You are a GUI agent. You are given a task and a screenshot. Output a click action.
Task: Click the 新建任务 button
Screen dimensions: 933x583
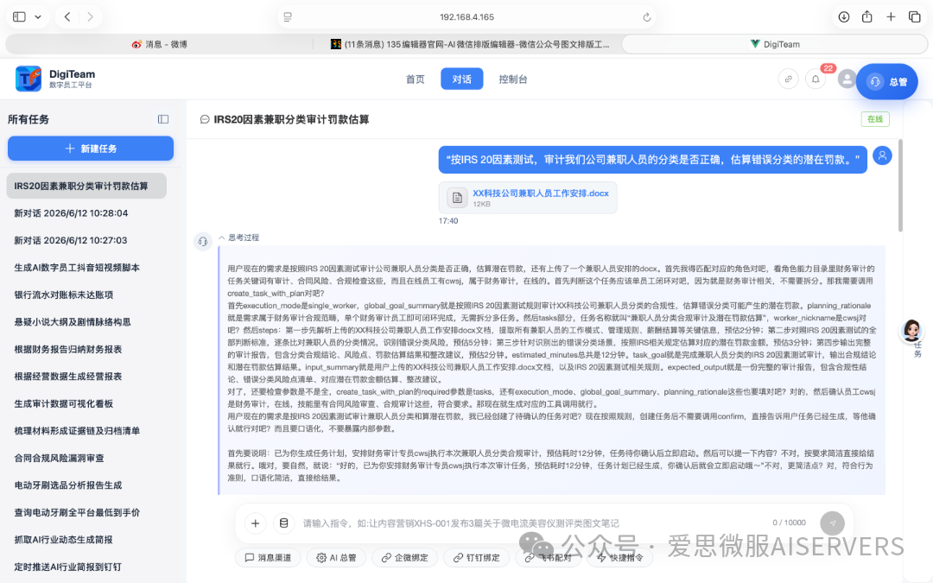(x=91, y=149)
